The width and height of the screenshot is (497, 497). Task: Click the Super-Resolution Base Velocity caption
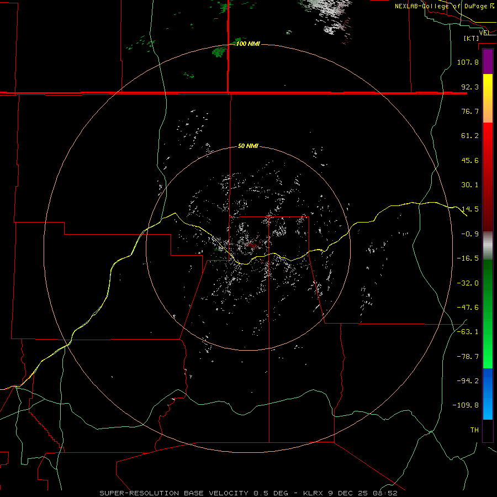tap(248, 493)
